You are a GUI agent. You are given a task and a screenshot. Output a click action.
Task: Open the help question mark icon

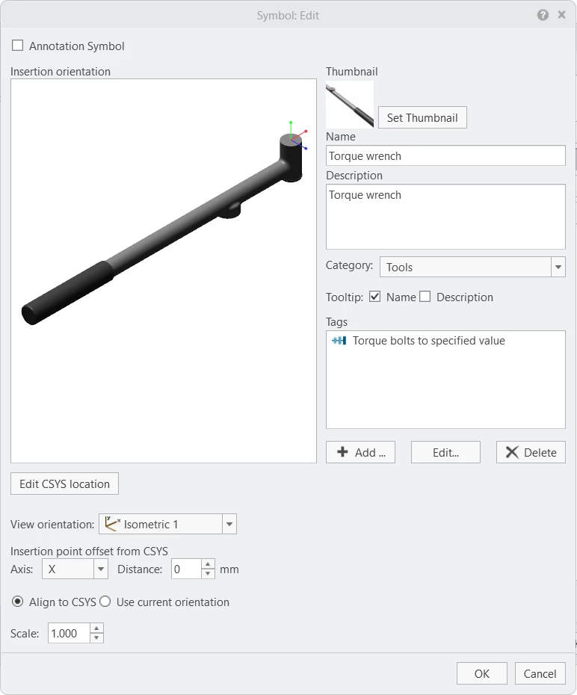click(x=543, y=15)
